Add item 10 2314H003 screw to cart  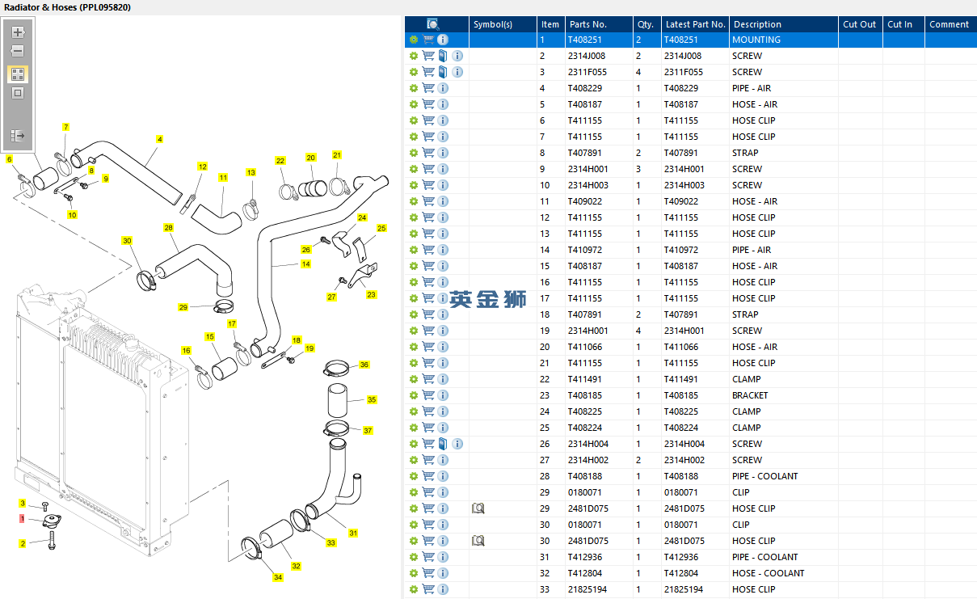(x=428, y=185)
